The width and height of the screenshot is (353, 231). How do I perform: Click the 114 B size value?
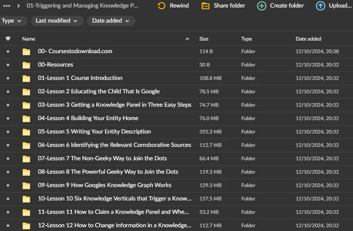206,51
